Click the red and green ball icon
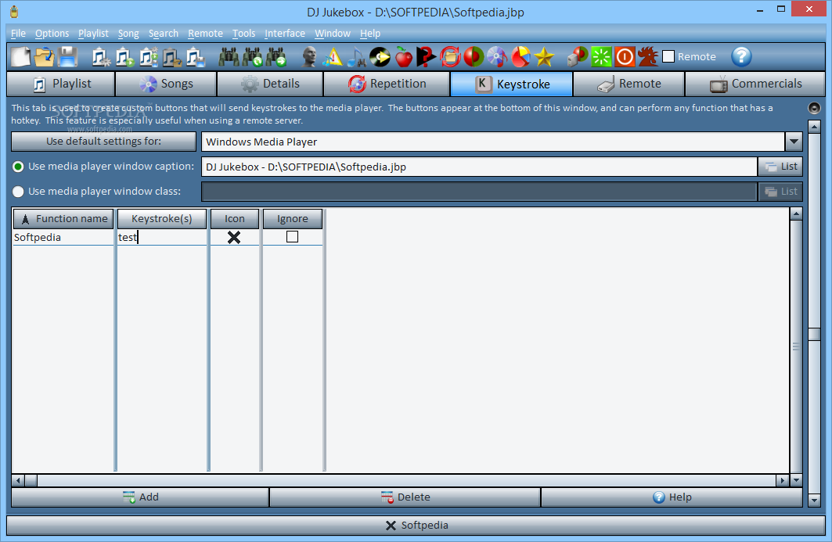Screen dimensions: 832x542 [x=474, y=57]
